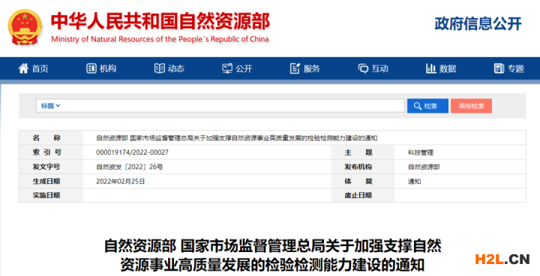
Task: Click the 名称 label cell
Action: point(51,138)
